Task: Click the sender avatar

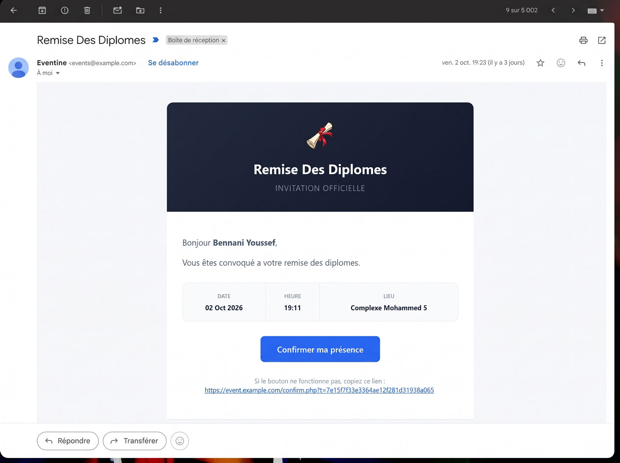Action: pos(19,67)
